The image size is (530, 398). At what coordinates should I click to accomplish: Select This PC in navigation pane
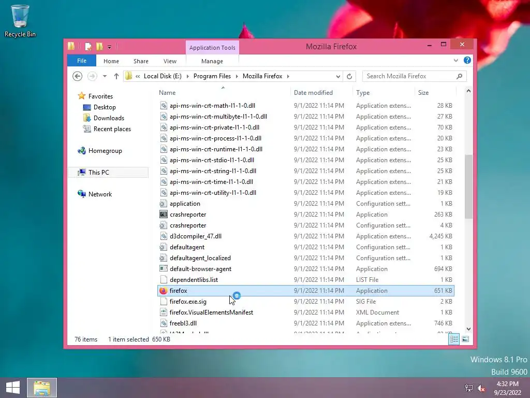(x=109, y=172)
